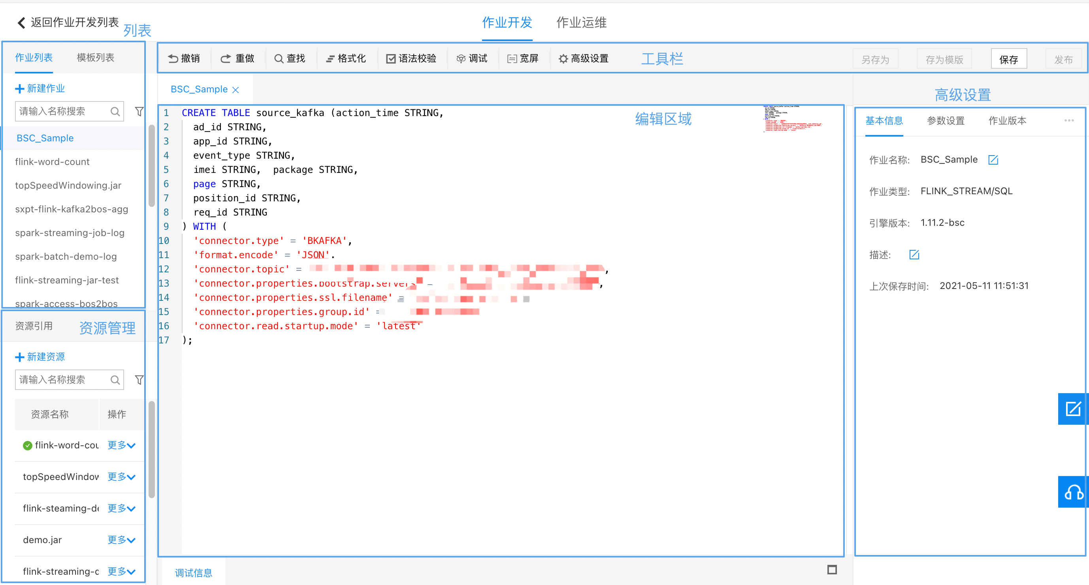Click the search magnifier in job list
The width and height of the screenshot is (1089, 585).
click(x=115, y=111)
